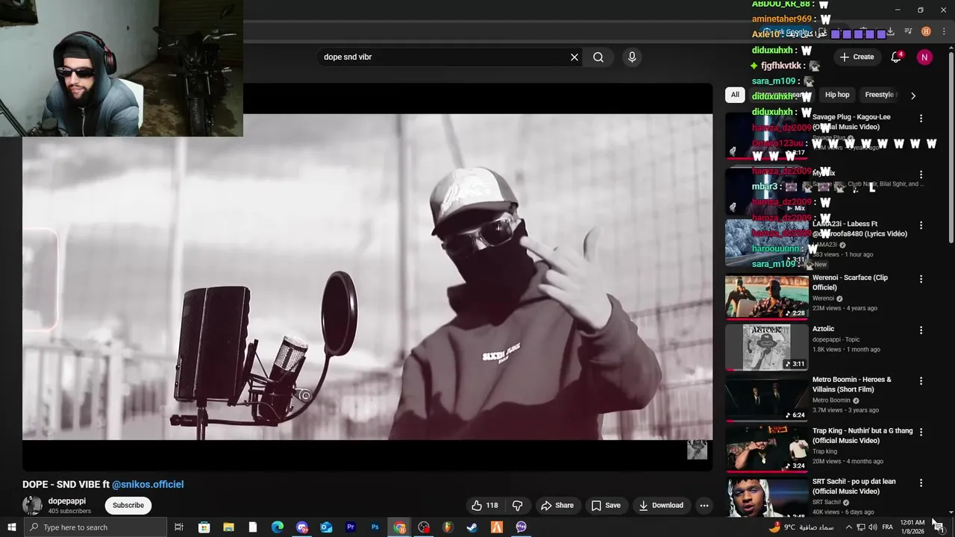Screen dimensions: 955x537
Task: Toggle the Subscribe button for dopepappi
Action: [128, 505]
